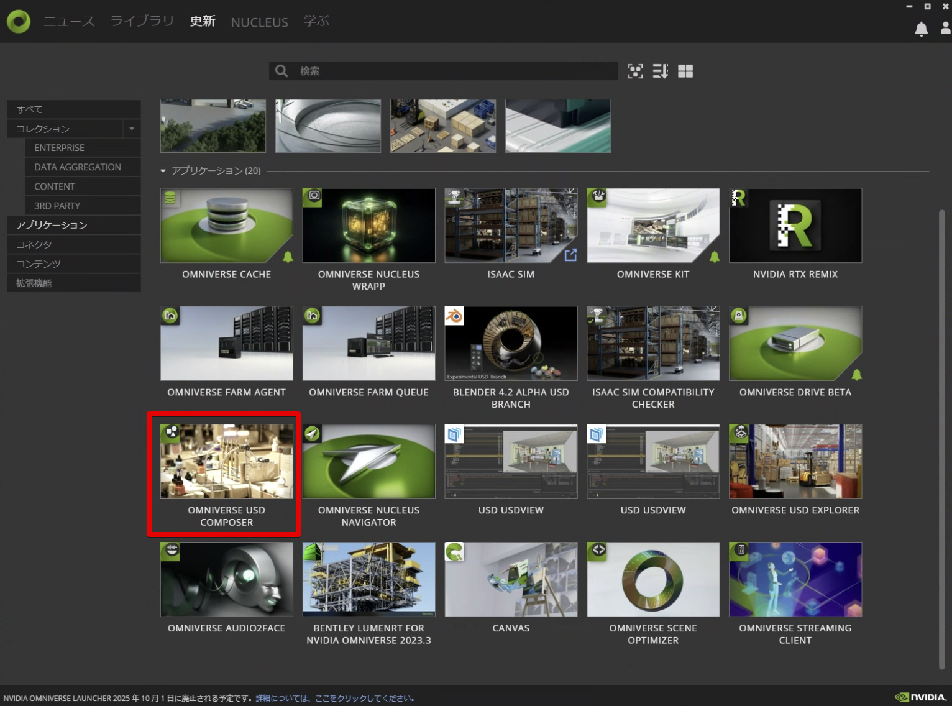
Task: Expand the コレクション dropdown arrow
Action: [132, 129]
